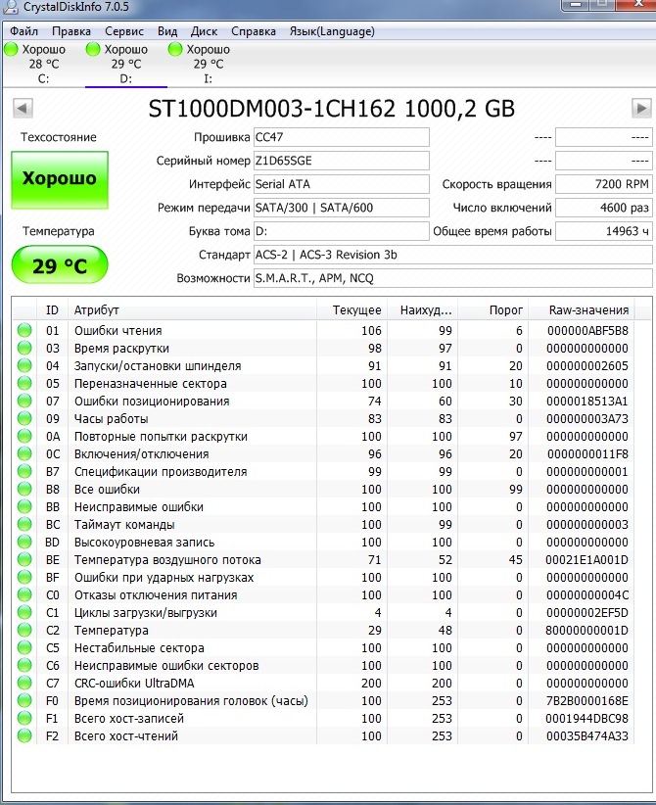Click the Порог column header
This screenshot has height=805, width=656.
pos(492,310)
